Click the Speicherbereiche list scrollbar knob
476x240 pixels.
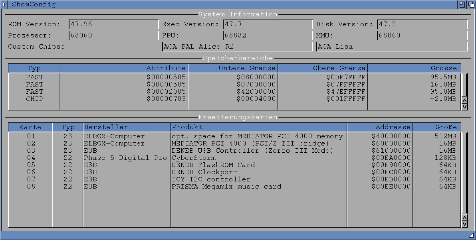(x=464, y=85)
